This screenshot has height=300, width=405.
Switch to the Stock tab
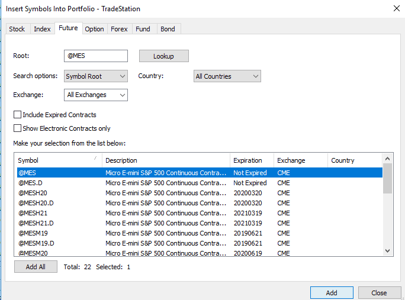coord(17,29)
